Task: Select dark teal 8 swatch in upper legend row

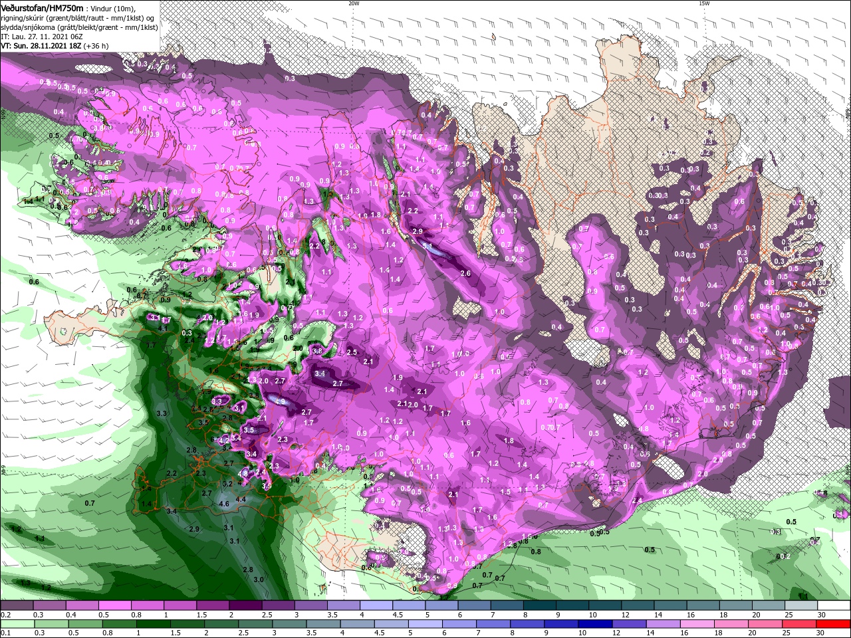Action: 539,605
